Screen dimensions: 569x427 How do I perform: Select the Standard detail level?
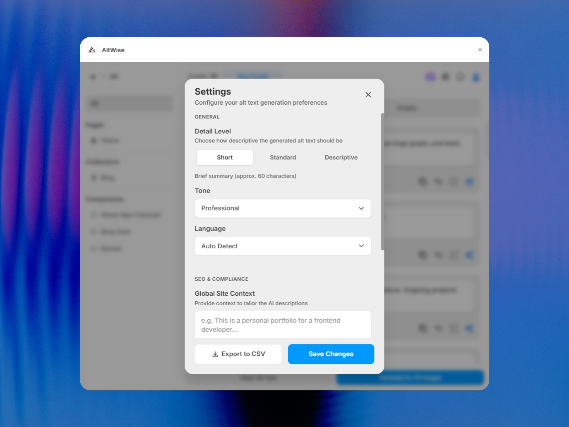point(283,157)
